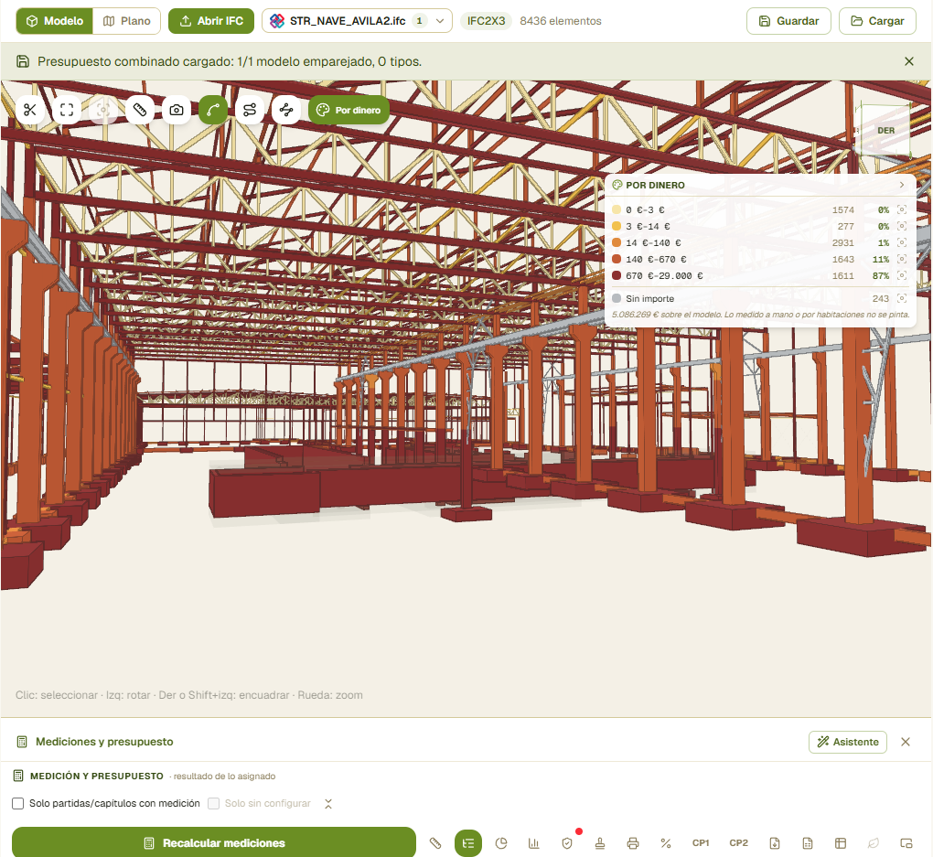This screenshot has width=933, height=857.
Task: Click the shield check icon with red dot
Action: (567, 842)
